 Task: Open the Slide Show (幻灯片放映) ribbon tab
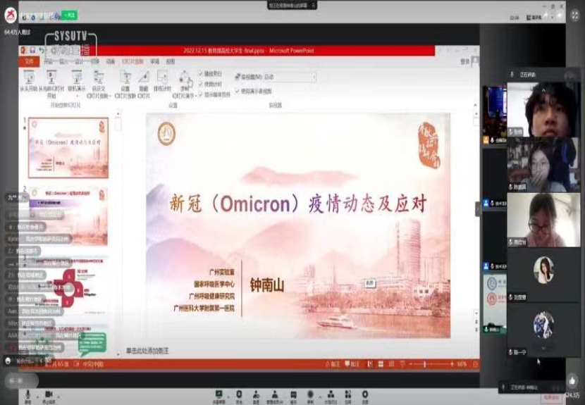[133, 61]
